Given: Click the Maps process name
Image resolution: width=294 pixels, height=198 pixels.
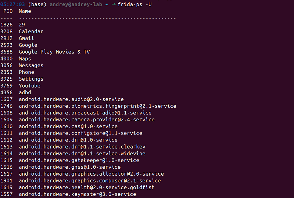Looking at the screenshot, I should [25, 59].
